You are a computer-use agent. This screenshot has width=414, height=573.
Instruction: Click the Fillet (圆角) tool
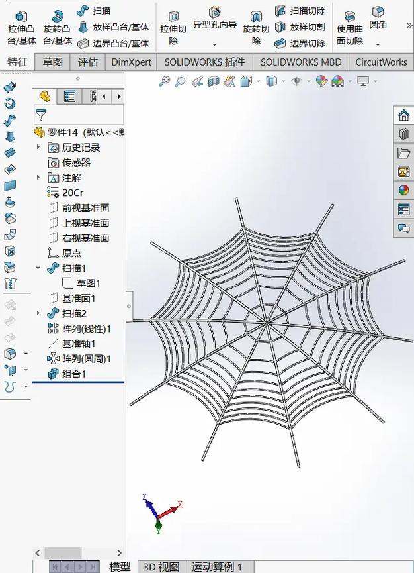[378, 18]
